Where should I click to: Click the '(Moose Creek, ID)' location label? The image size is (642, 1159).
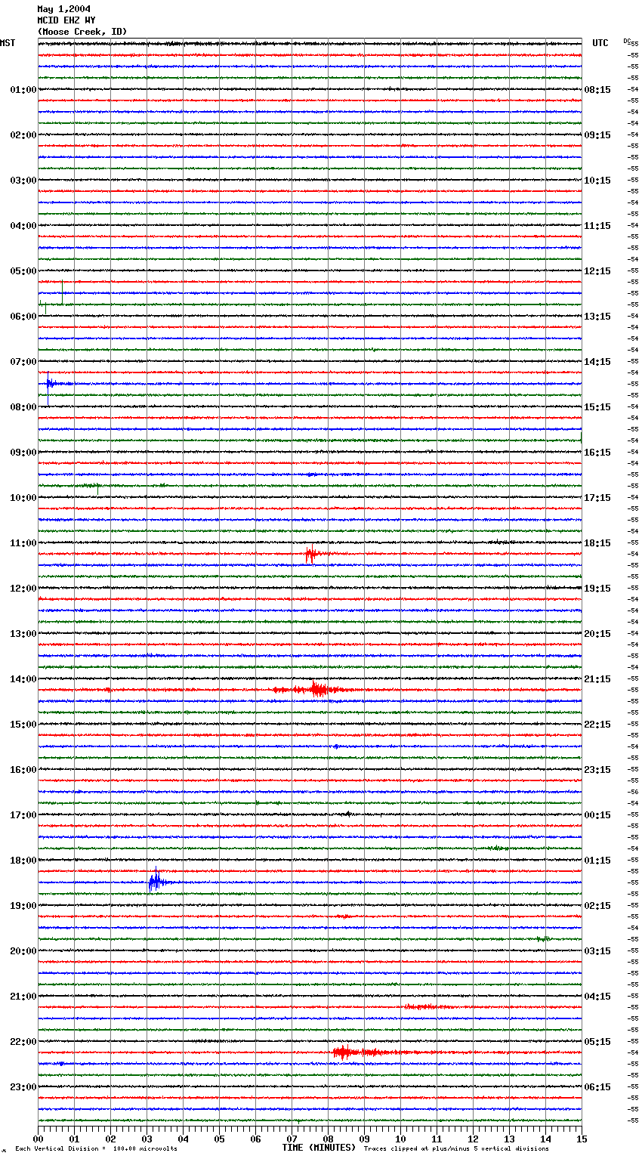click(x=82, y=32)
